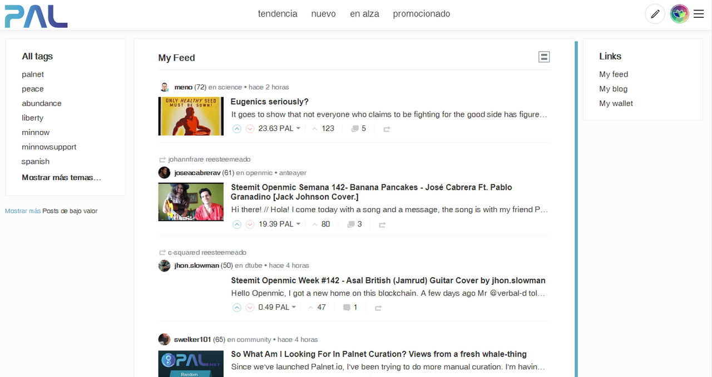712x377 pixels.
Task: Open 'My feed' in Links panel
Action: [x=614, y=74]
